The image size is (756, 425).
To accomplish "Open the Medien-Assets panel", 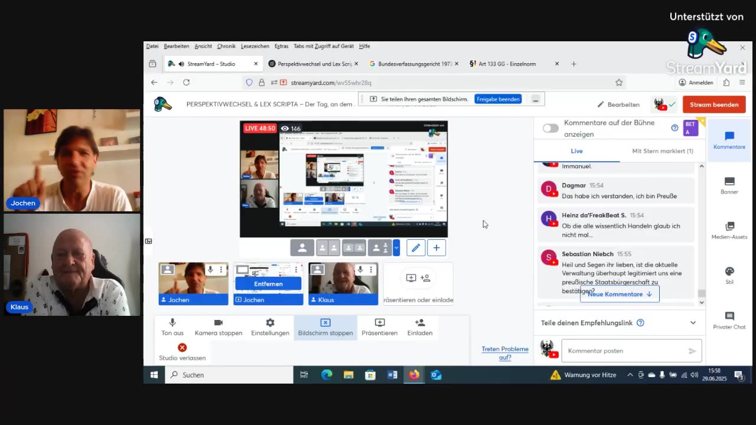I will click(729, 231).
